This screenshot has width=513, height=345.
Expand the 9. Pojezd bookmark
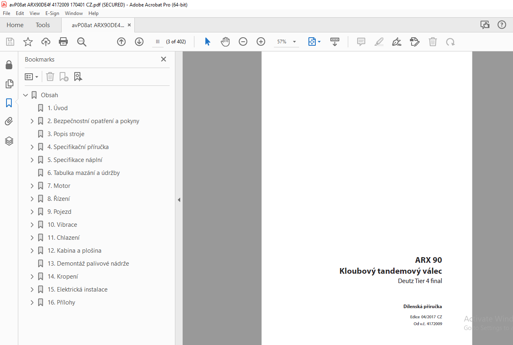point(32,212)
